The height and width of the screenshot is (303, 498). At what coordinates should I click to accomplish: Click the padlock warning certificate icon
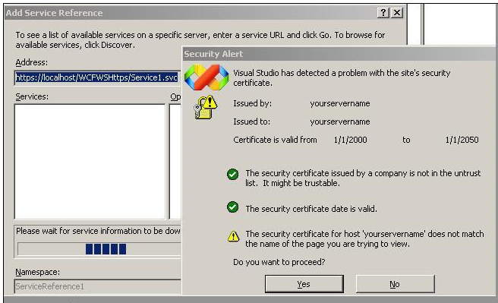pos(206,107)
